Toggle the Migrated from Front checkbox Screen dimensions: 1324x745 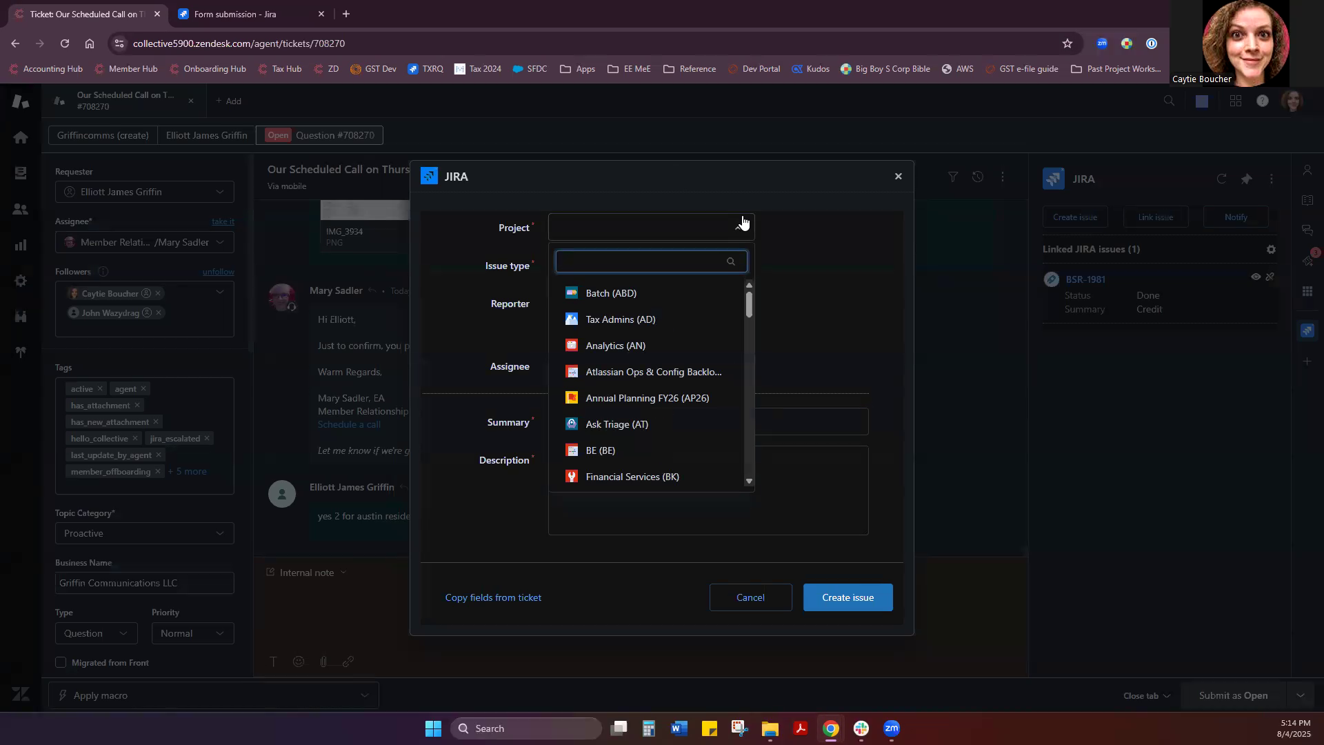click(x=61, y=663)
